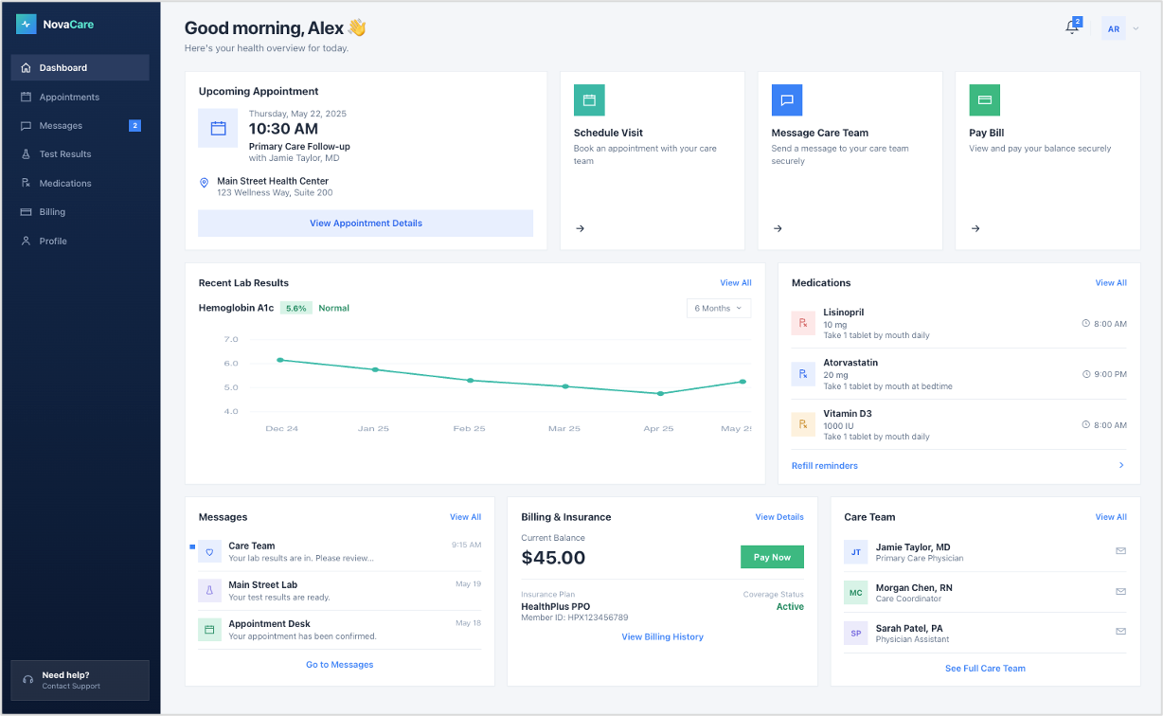
Task: Click the green Pay Now button
Action: tap(772, 557)
